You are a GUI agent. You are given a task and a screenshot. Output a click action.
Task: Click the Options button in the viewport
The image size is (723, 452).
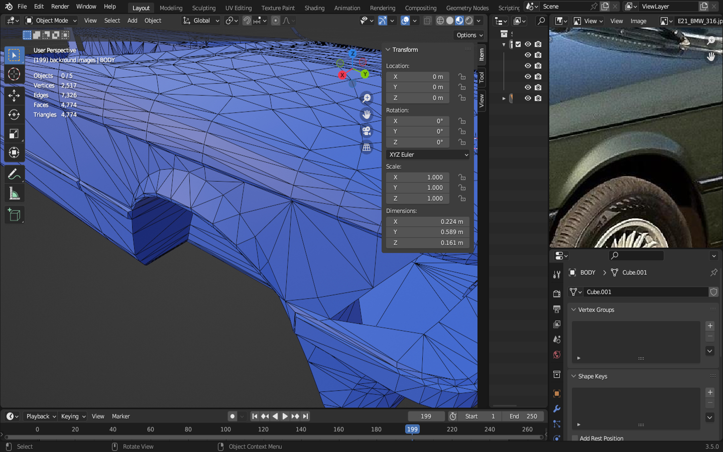click(469, 35)
